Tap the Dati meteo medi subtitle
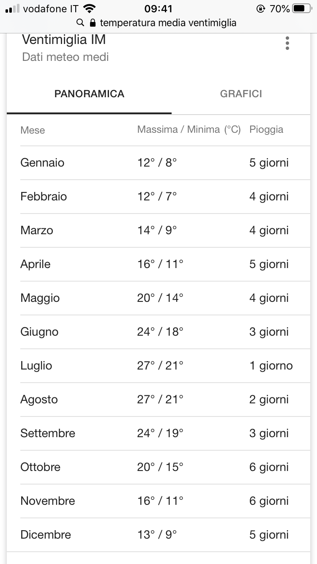 point(66,57)
